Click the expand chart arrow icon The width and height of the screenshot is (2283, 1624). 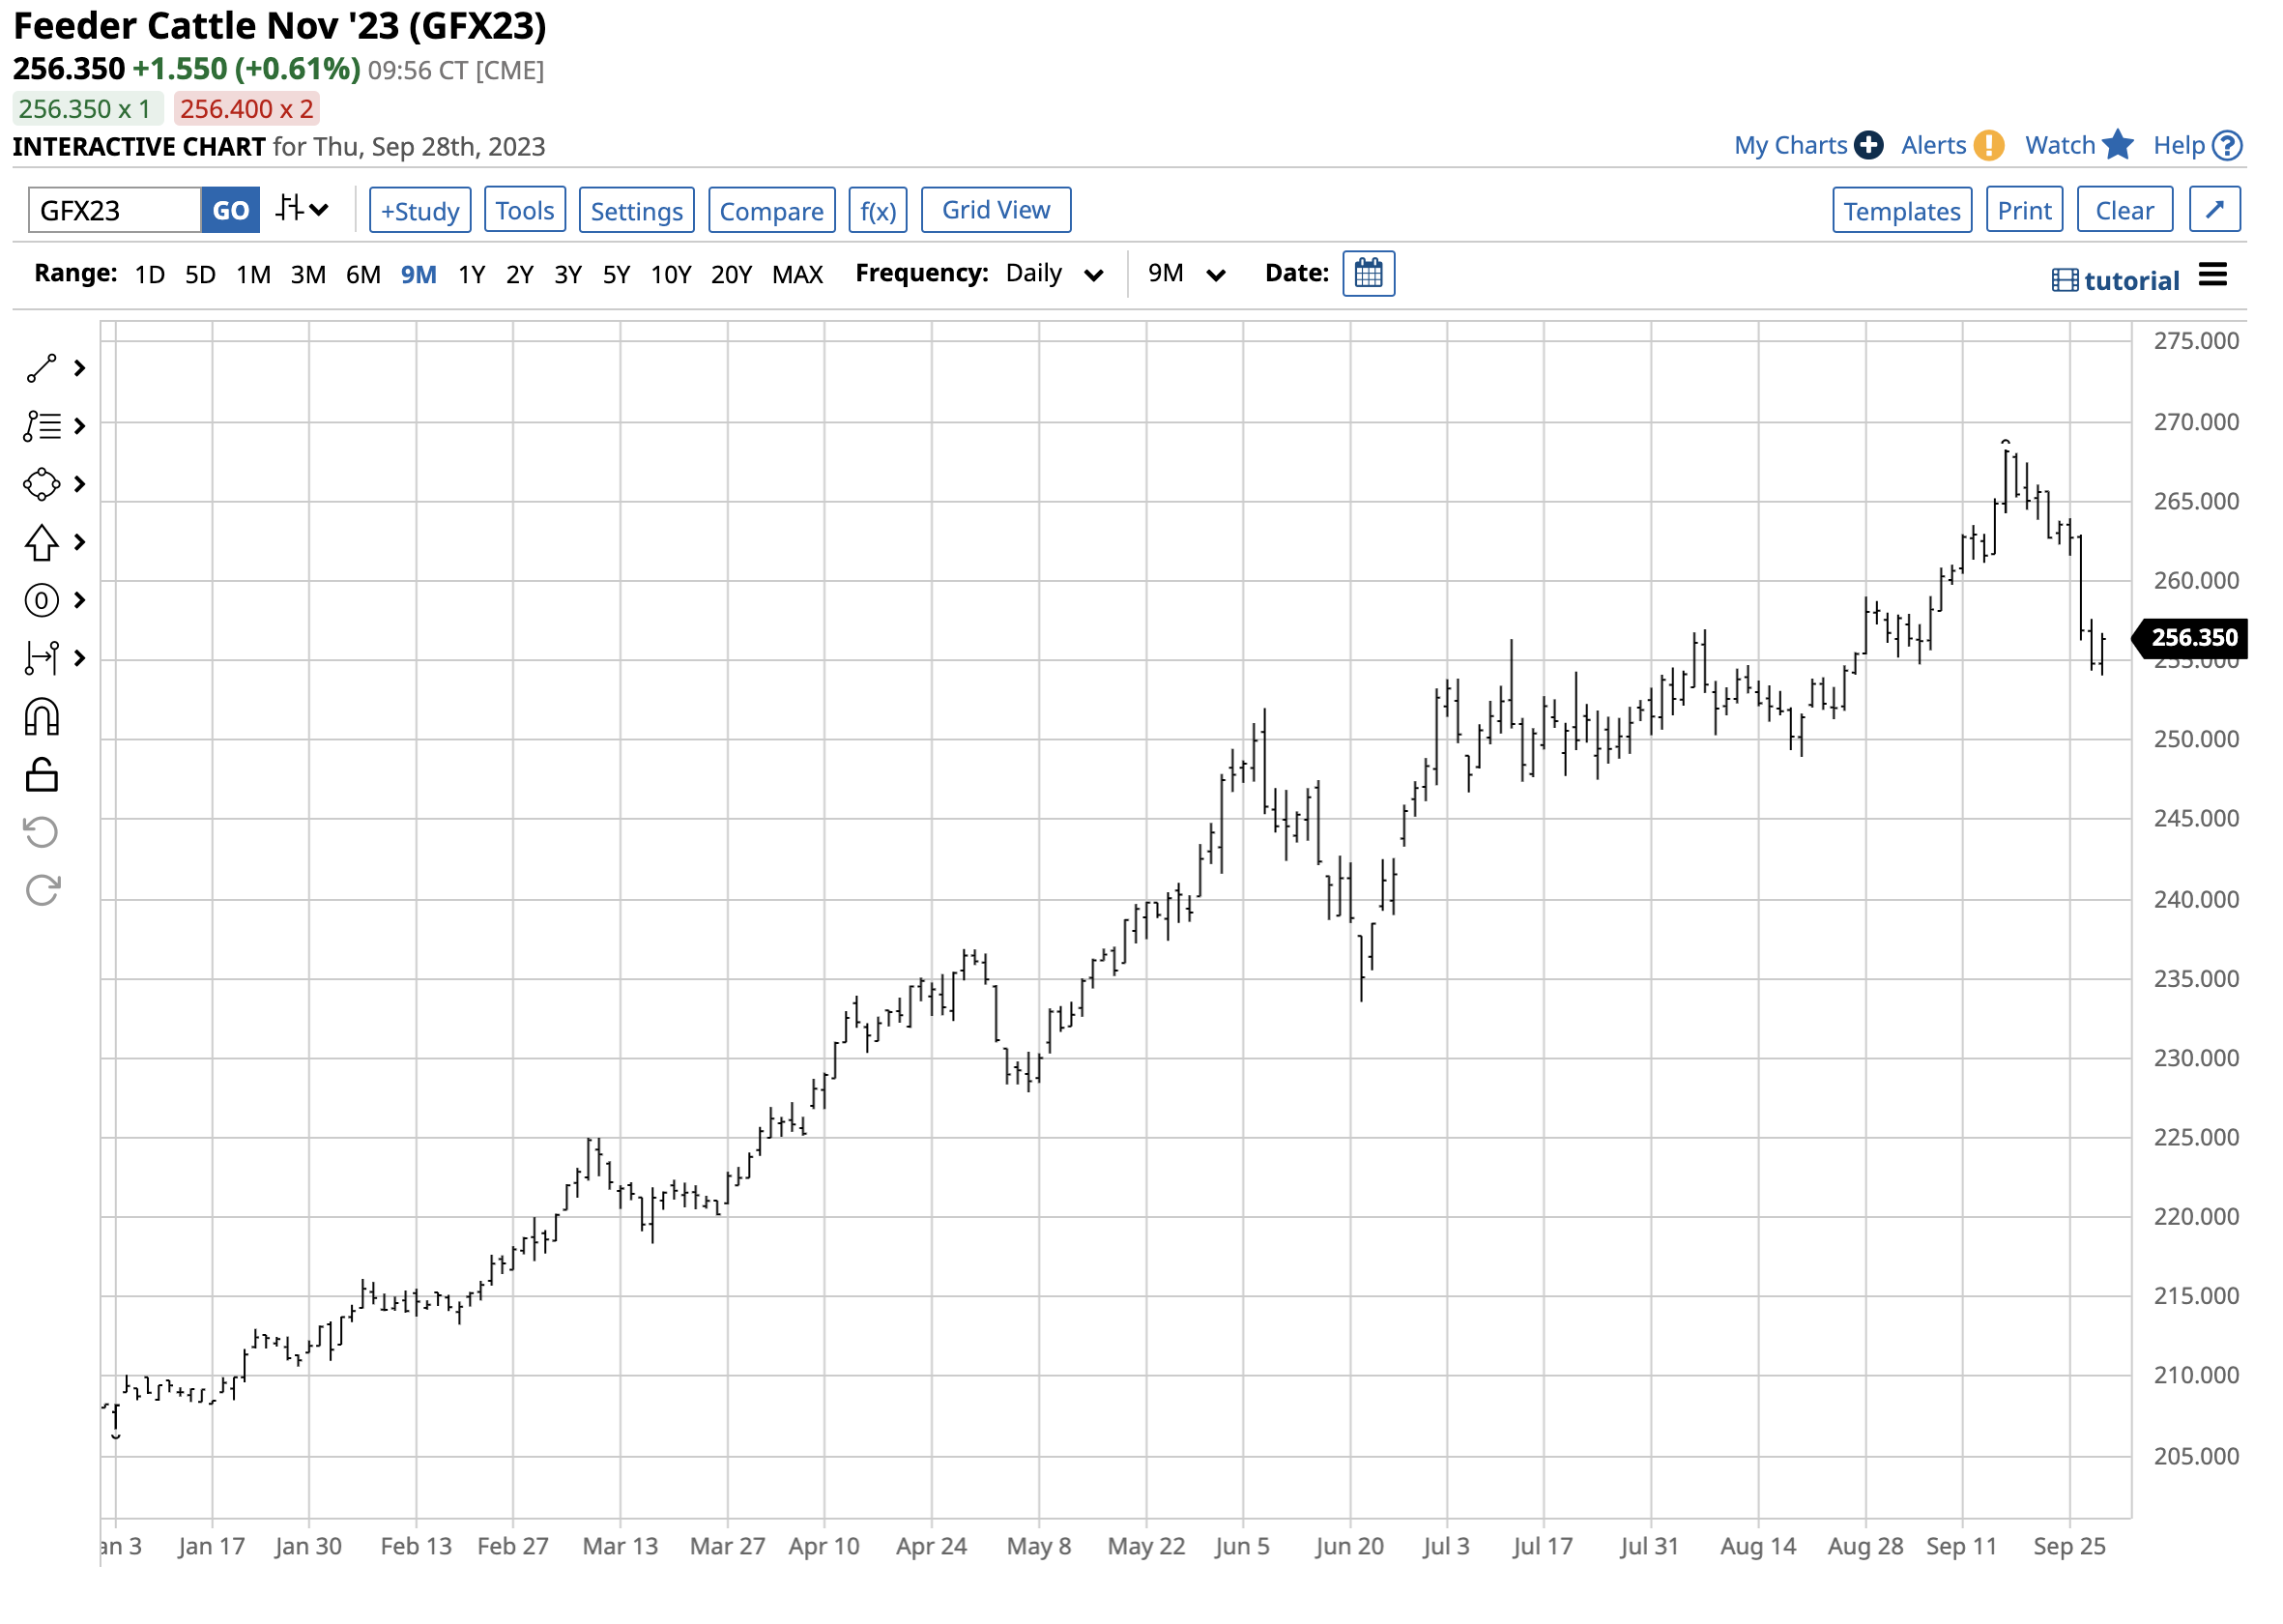point(2216,210)
